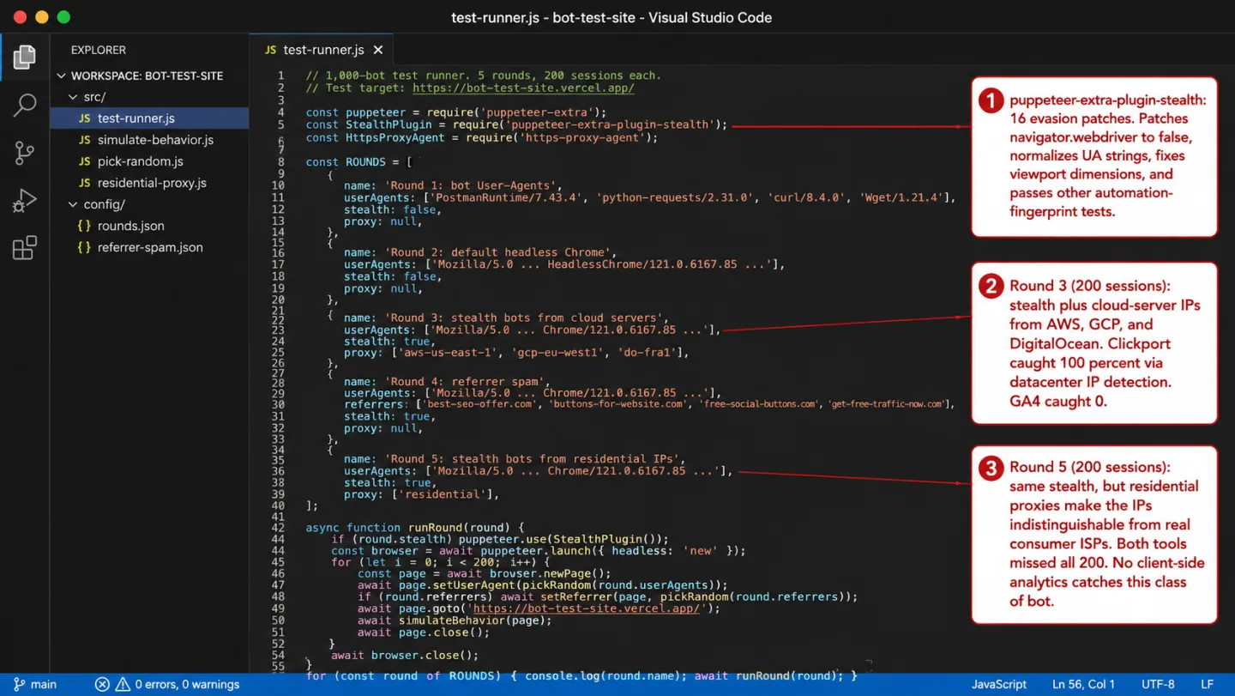Click 'await simulateBehavior(page);' line
The width and height of the screenshot is (1235, 696).
[455, 620]
